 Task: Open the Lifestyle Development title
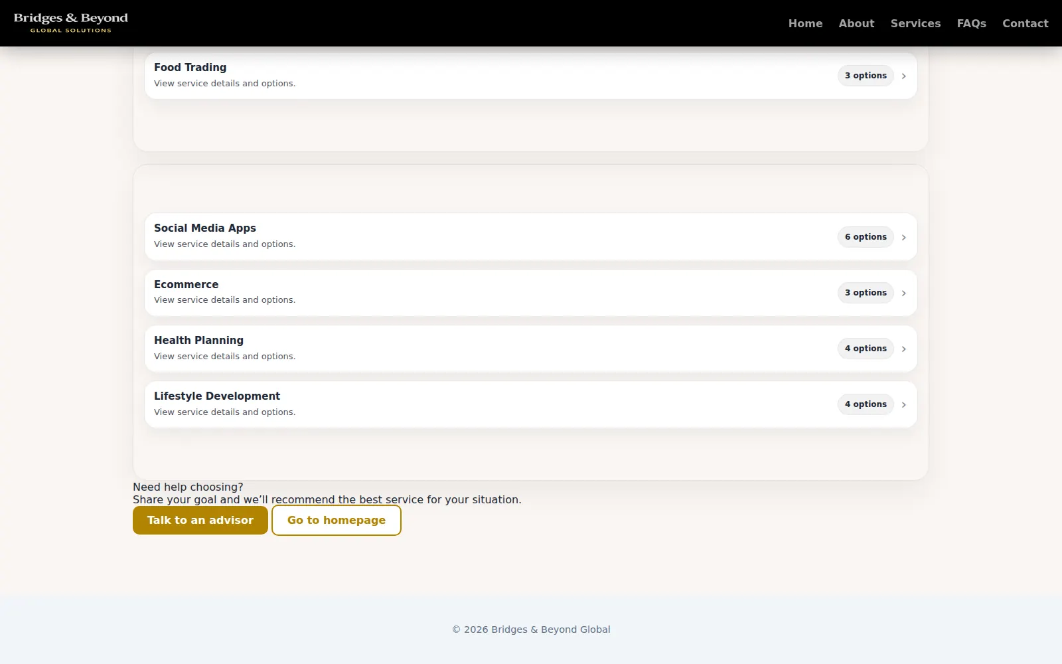click(217, 396)
